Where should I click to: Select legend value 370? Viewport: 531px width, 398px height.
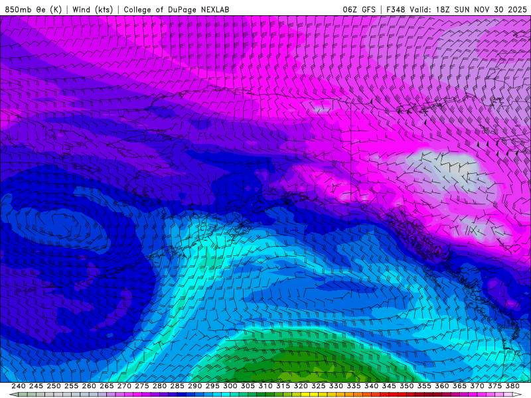point(477,386)
